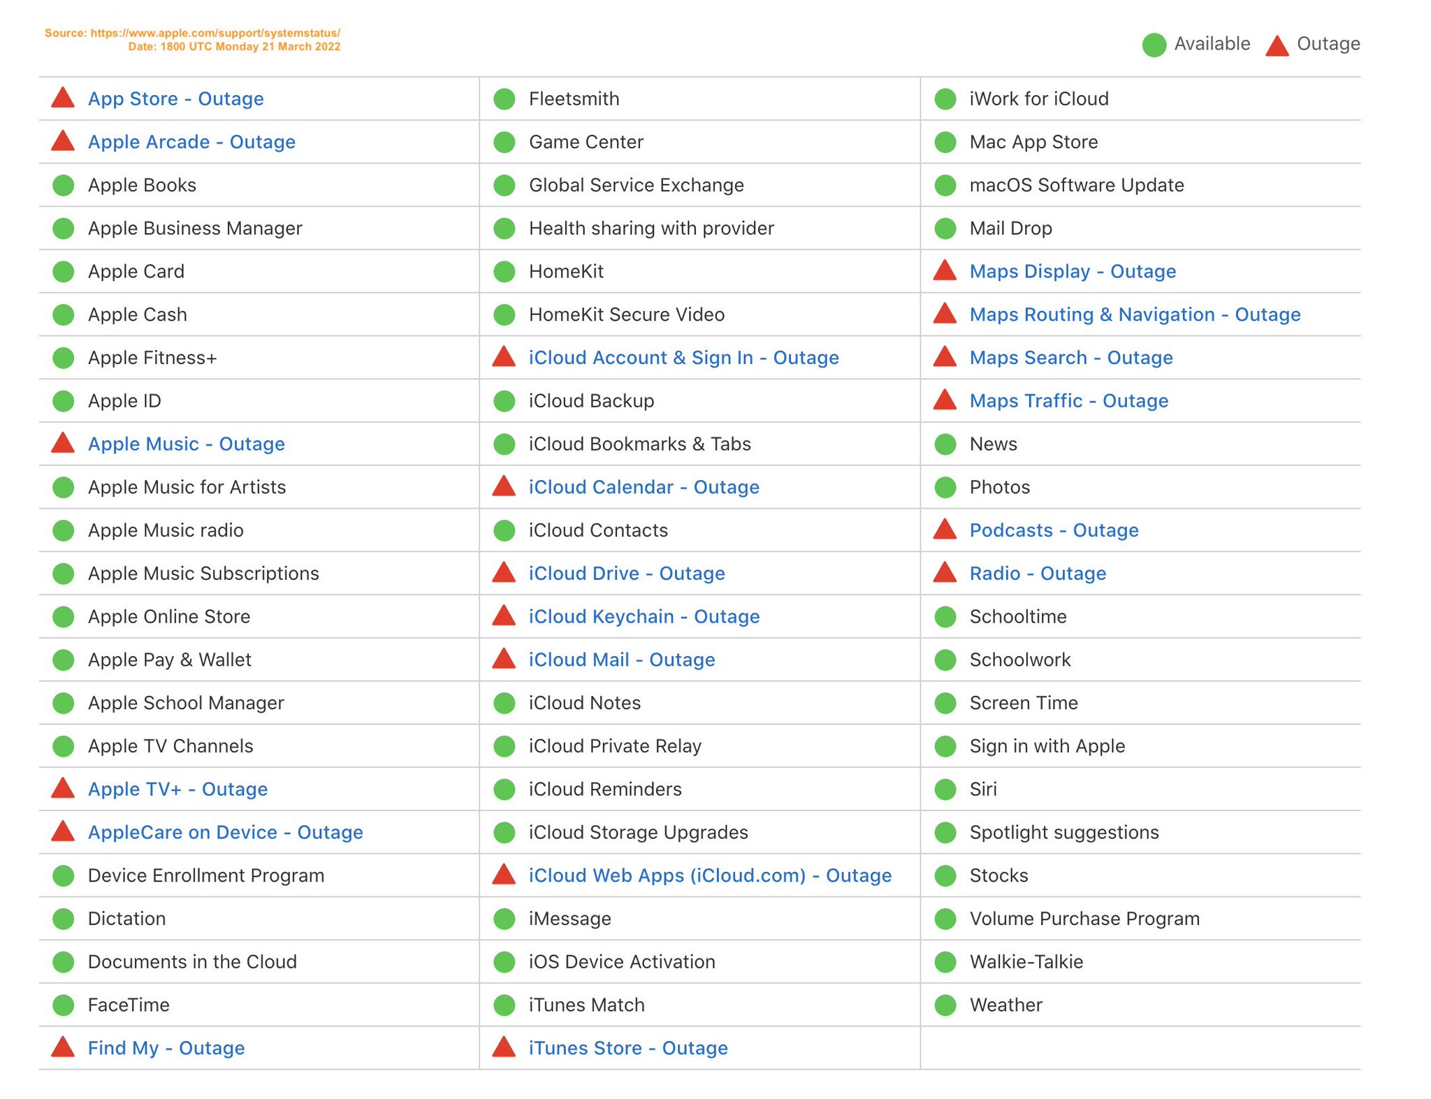This screenshot has width=1431, height=1099.
Task: Open the iTunes Store - Outage link
Action: click(x=627, y=1048)
